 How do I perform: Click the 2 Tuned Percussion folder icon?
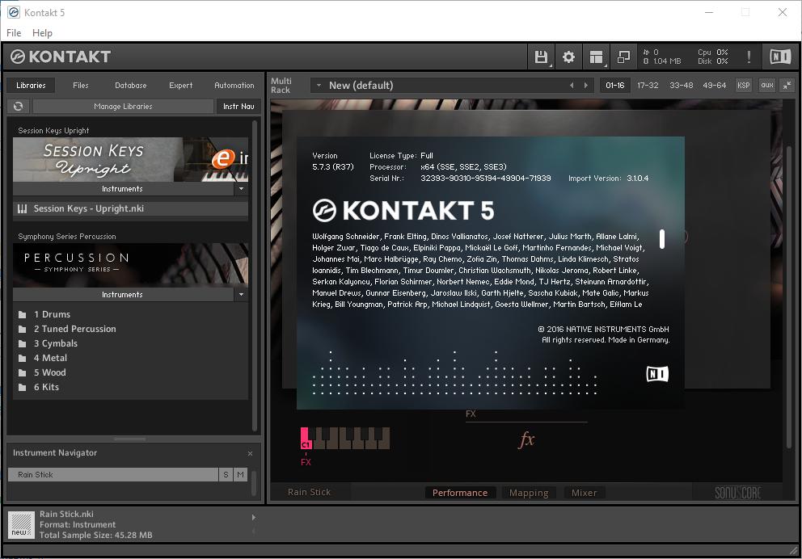(x=22, y=329)
